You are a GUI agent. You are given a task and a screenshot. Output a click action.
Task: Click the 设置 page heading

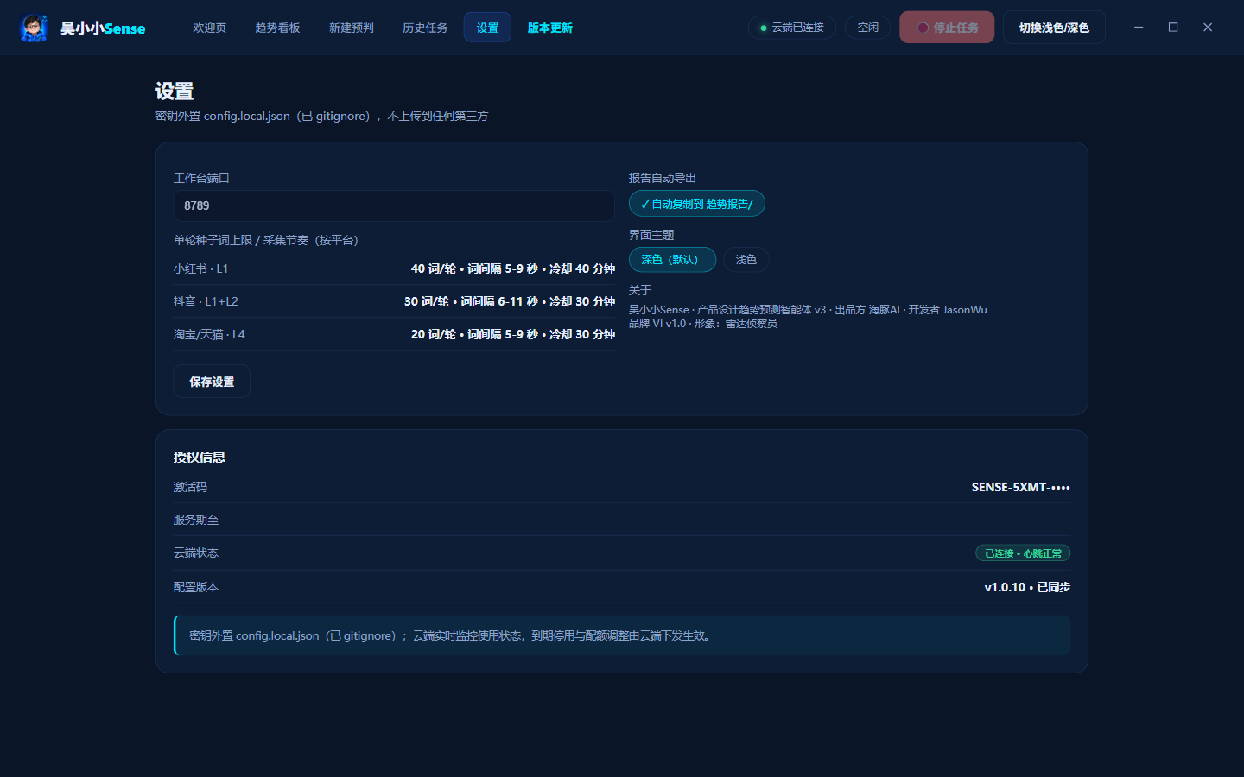click(175, 92)
